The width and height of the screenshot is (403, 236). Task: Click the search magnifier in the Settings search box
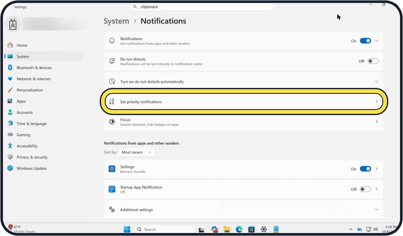click(135, 7)
